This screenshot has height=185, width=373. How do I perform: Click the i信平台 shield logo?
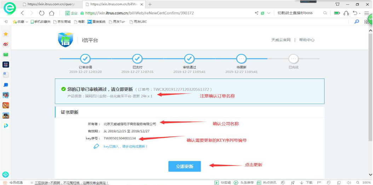pyautogui.click(x=65, y=40)
